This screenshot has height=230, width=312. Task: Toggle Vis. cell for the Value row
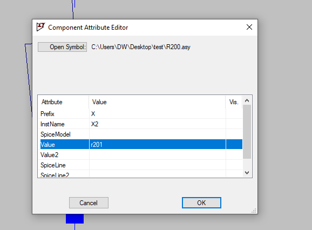234,145
